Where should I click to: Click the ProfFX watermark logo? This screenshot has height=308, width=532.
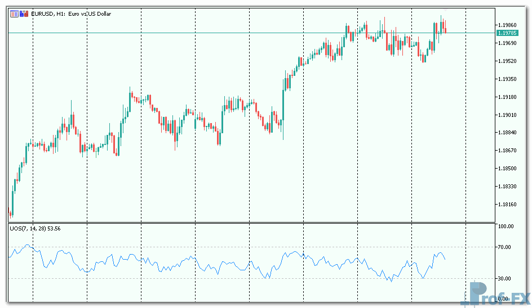click(x=497, y=293)
